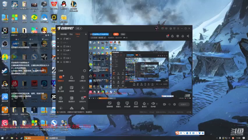Click the taskbar search icon
The width and height of the screenshot is (248, 140).
coord(7,138)
